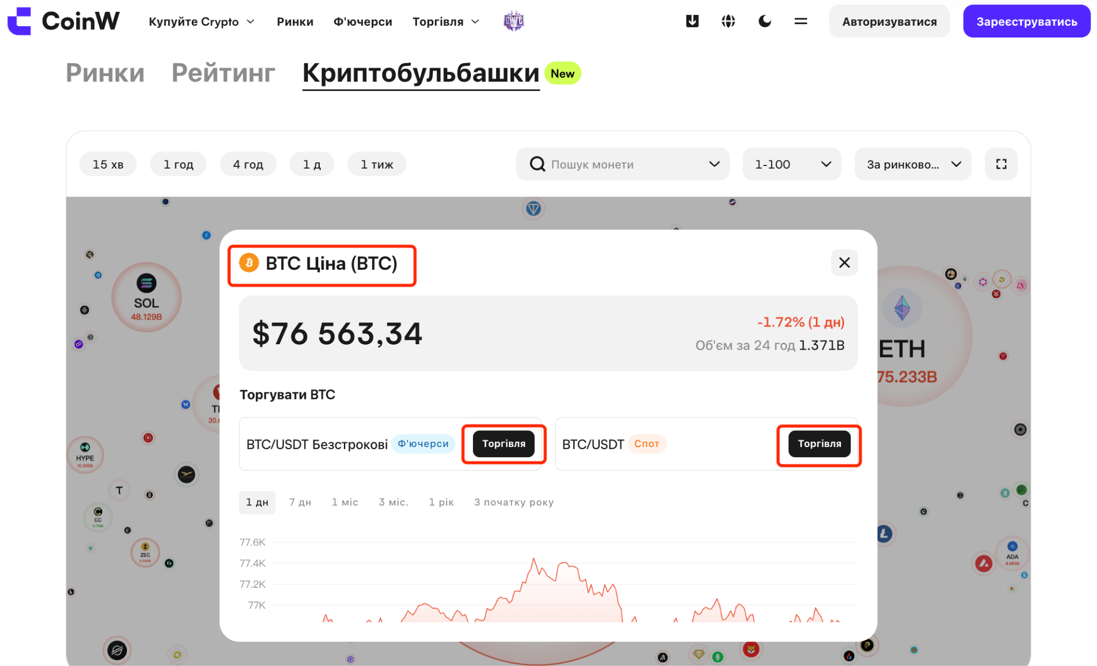Screen dimensions: 1097x666
Task: Toggle dark mode moon icon
Action: coord(764,21)
